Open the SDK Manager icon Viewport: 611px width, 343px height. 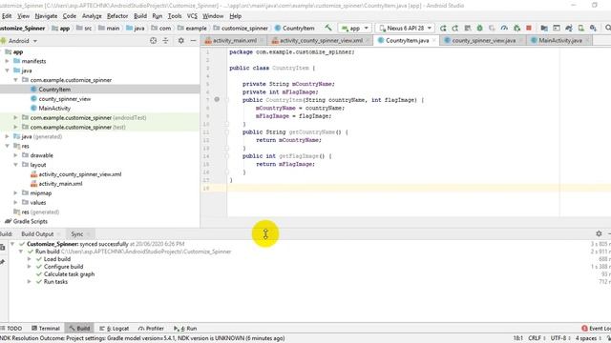(x=593, y=28)
